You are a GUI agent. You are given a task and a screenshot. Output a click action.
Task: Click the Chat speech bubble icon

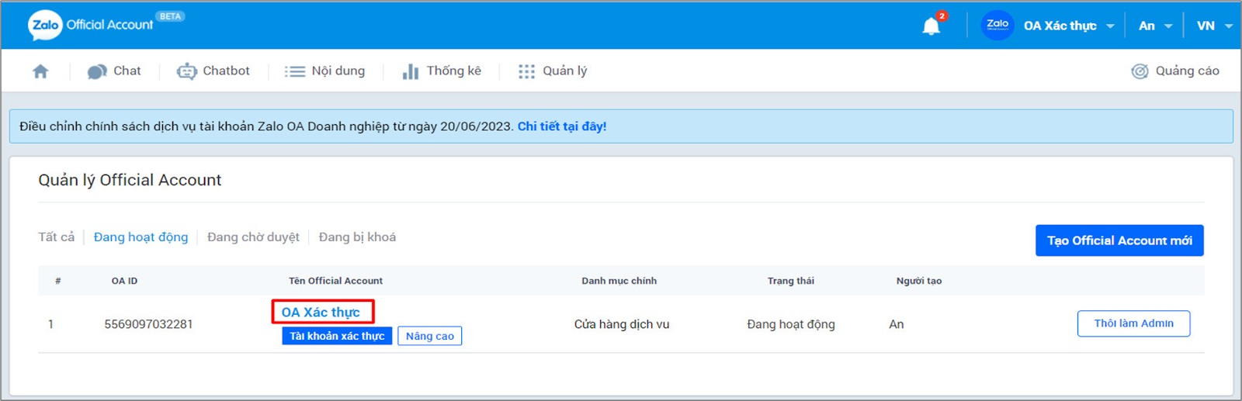pos(97,71)
